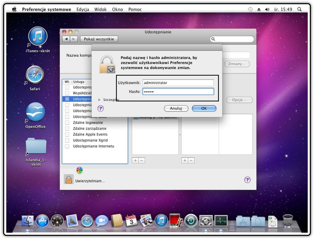Viewport: 314px width, 239px height.
Task: Open Spotlight search magnifier in menu bar
Action: (x=299, y=9)
